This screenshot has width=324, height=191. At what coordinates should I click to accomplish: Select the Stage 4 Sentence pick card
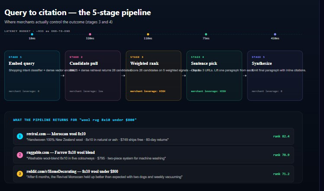[214, 76]
